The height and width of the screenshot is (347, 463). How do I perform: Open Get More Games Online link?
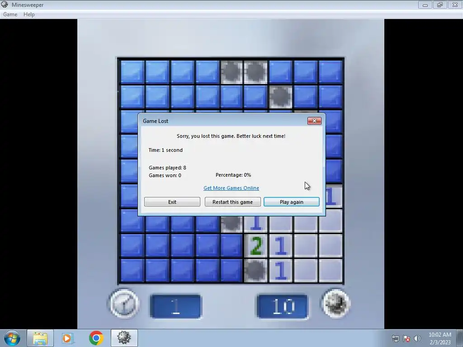click(x=231, y=188)
